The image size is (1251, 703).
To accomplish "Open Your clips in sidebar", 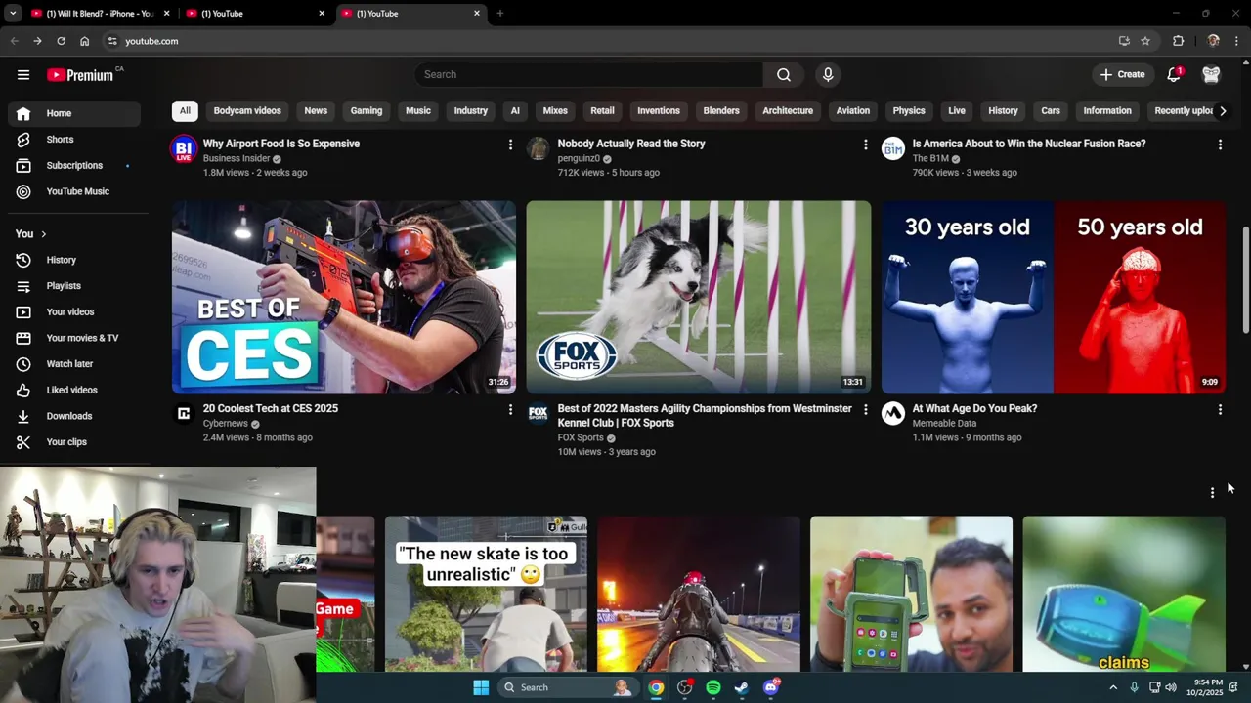I will click(x=74, y=441).
